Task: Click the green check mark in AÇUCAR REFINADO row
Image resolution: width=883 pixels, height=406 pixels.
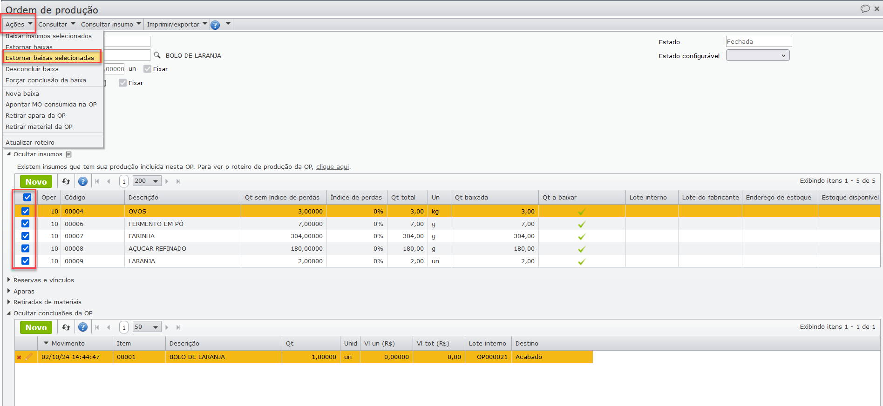Action: (x=582, y=249)
